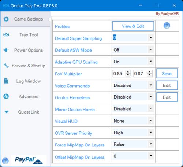
Task: Click the Visual HUD label
Action: click(x=66, y=121)
